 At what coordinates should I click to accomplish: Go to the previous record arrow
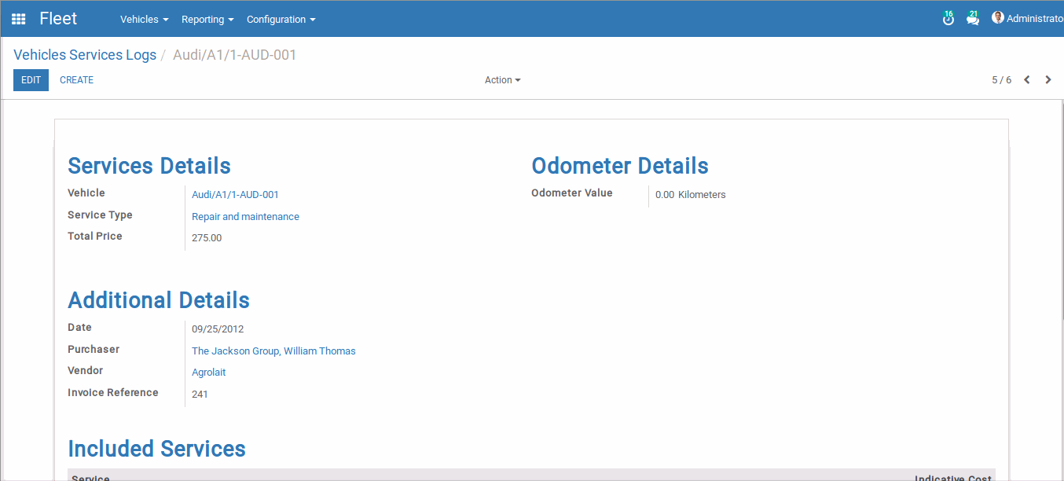click(1026, 79)
